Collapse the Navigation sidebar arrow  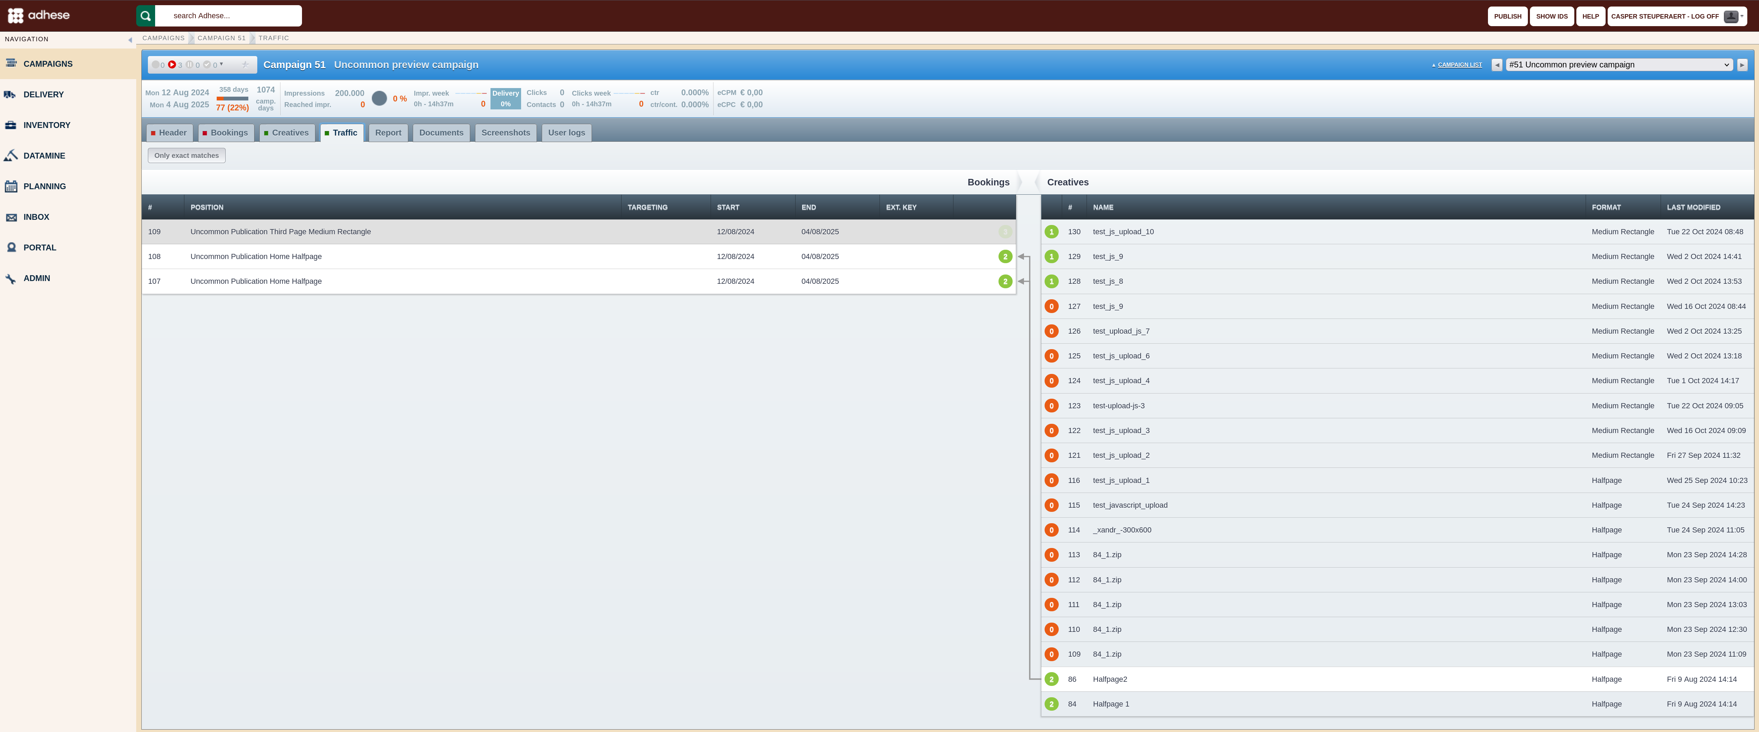coord(130,40)
